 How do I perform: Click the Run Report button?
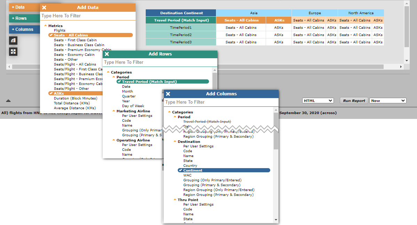click(354, 101)
